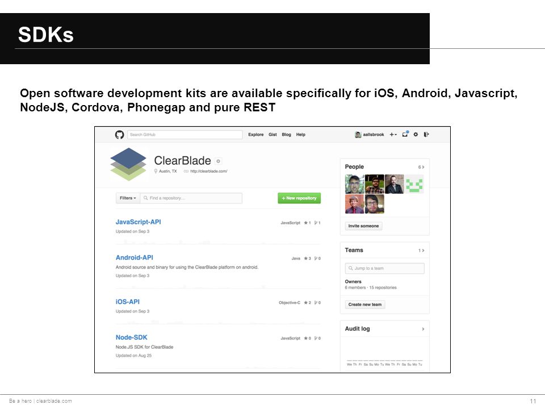Click the People avatar wearing red tie
Viewport: 545px width, 409px height.
point(354,204)
